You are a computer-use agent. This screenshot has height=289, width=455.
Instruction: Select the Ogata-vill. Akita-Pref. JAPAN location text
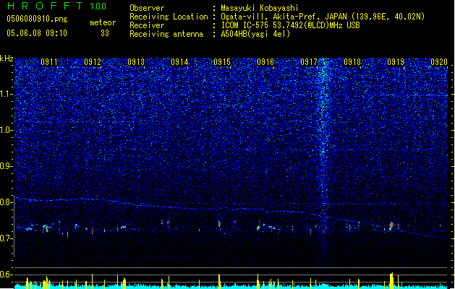pos(323,17)
